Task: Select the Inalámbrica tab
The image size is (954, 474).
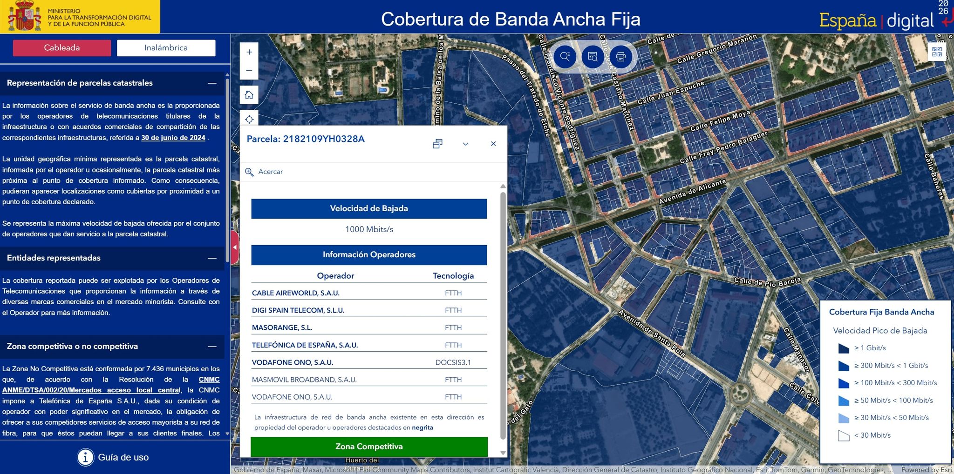Action: (x=166, y=48)
